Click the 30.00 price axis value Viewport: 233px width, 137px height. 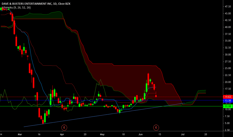click(228, 55)
